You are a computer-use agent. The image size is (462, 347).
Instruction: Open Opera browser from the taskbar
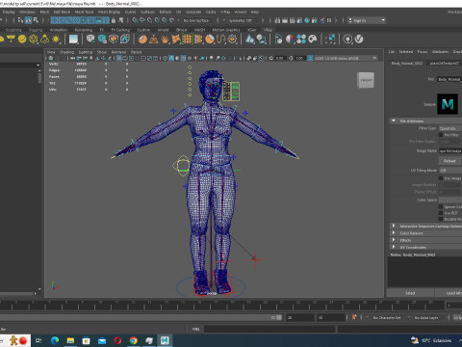(117, 340)
